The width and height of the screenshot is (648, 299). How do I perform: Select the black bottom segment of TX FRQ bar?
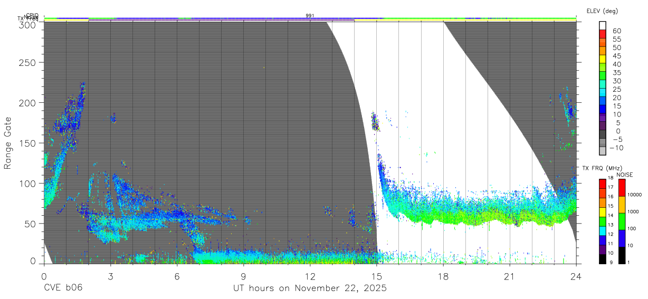603,259
